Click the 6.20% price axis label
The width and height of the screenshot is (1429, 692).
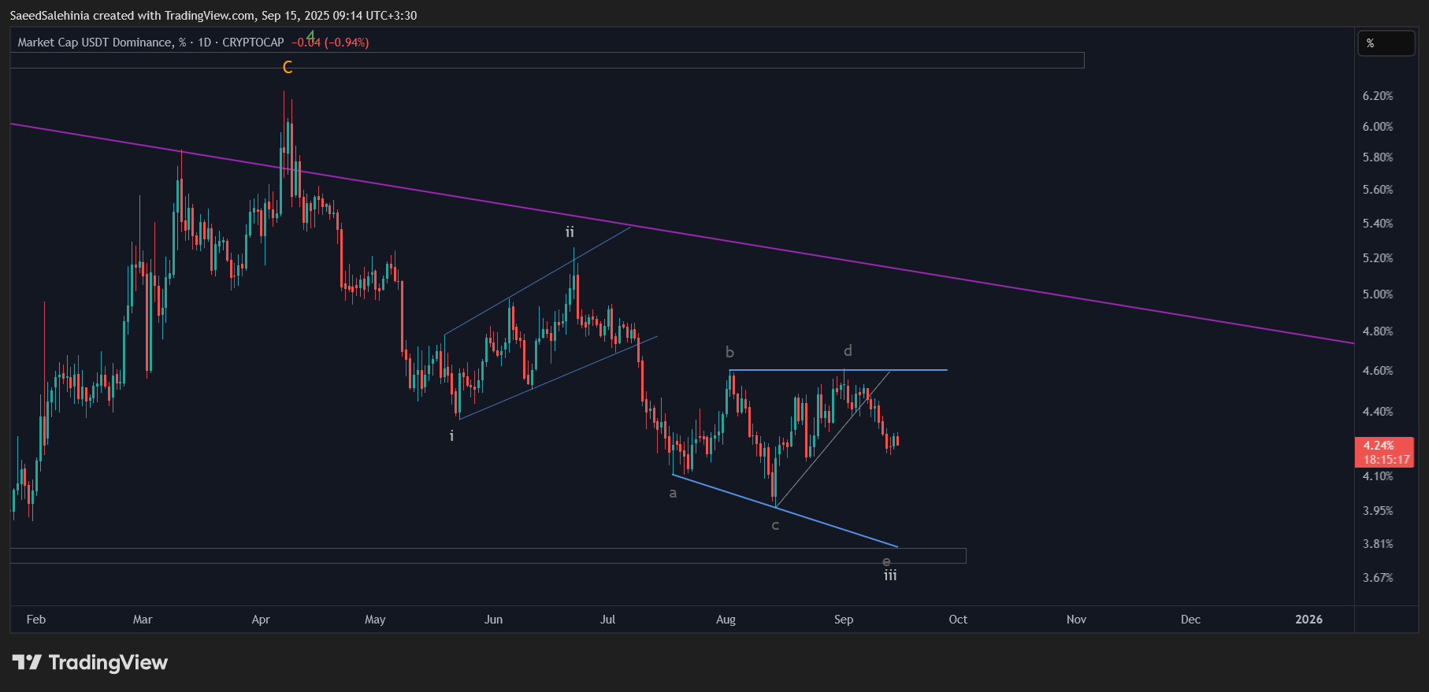[x=1378, y=96]
